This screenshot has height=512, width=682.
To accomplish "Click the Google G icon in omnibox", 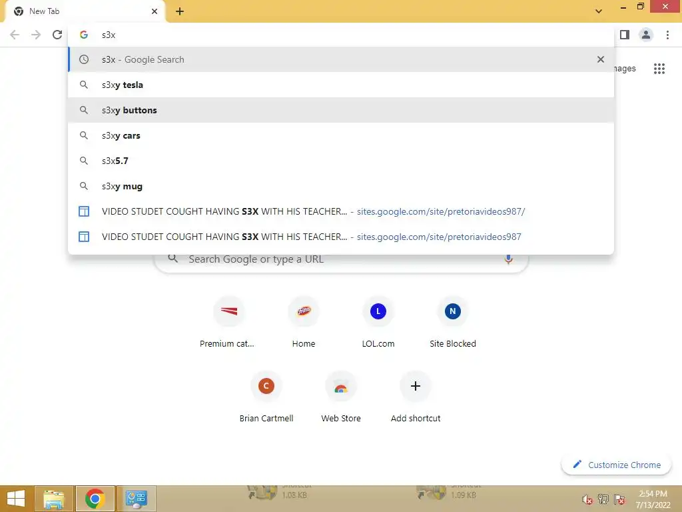I will (84, 35).
